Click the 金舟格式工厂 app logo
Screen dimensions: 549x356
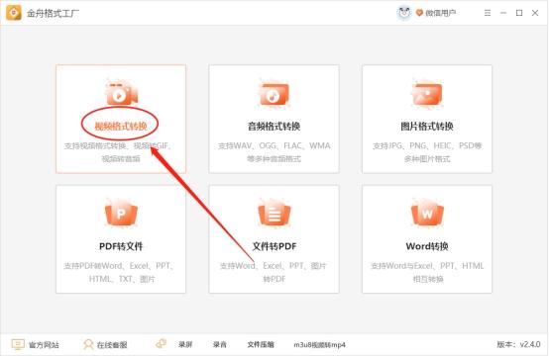click(14, 13)
